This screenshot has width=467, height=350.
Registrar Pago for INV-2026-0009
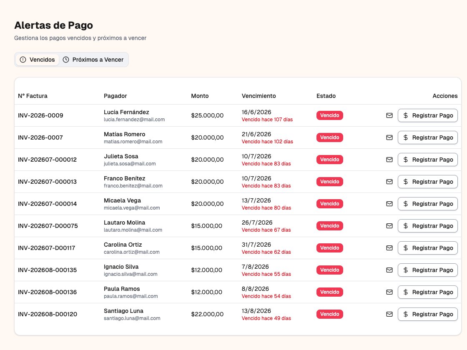tap(428, 115)
